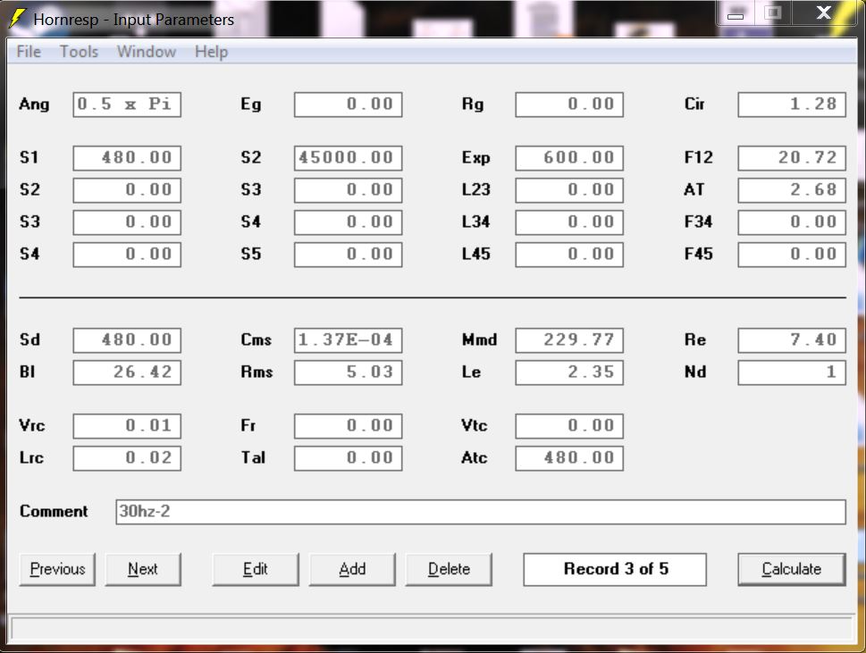Image resolution: width=866 pixels, height=653 pixels.
Task: Go to the previous record with Previous
Action: [x=57, y=569]
